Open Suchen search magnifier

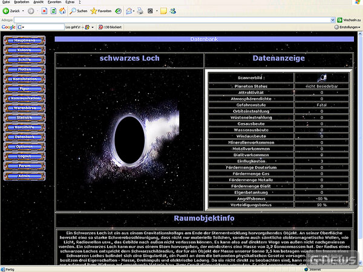(79, 11)
